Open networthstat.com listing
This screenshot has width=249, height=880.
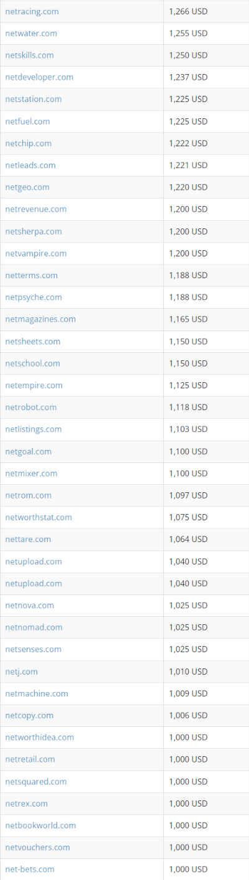click(x=38, y=517)
